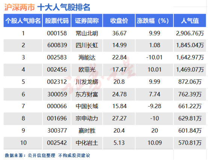Image resolution: width=208 pixels, height=160 pixels.
Task: Click the 涨跌幅(%) column header
Action: click(x=154, y=21)
